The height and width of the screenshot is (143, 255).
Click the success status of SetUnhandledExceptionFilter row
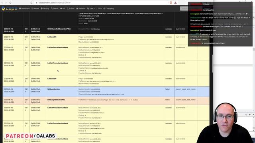[x=169, y=29]
